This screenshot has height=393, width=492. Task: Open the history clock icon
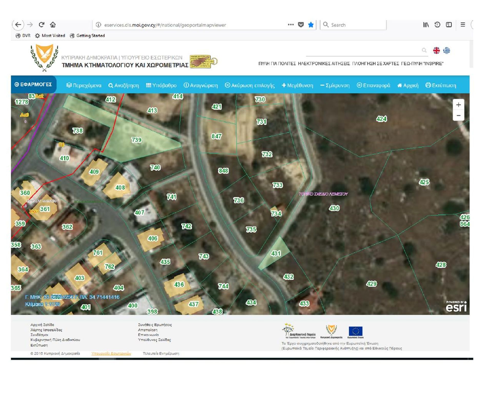click(x=437, y=25)
